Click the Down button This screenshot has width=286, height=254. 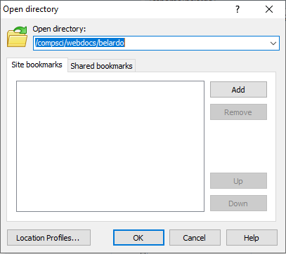(238, 203)
